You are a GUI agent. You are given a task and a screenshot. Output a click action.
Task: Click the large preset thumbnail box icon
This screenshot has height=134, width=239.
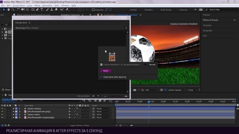click(x=112, y=57)
